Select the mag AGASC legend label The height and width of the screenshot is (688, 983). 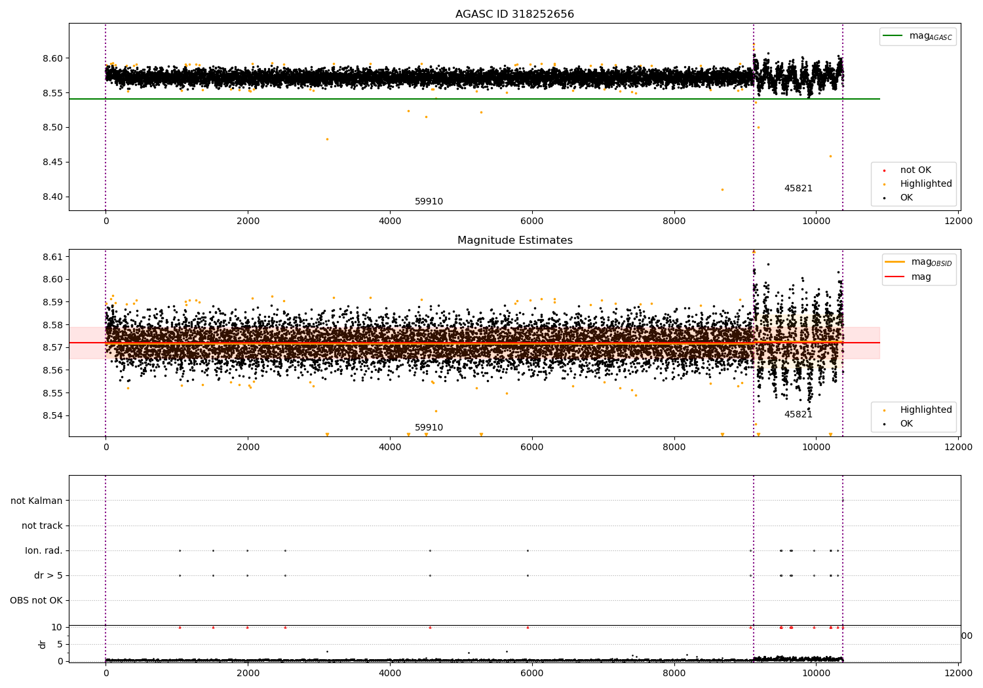click(x=931, y=37)
